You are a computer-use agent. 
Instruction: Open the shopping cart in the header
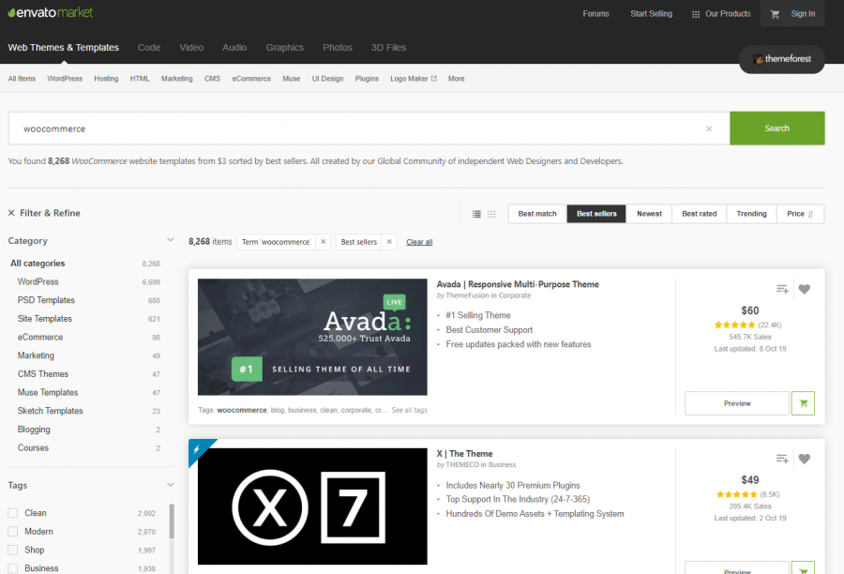coord(774,14)
